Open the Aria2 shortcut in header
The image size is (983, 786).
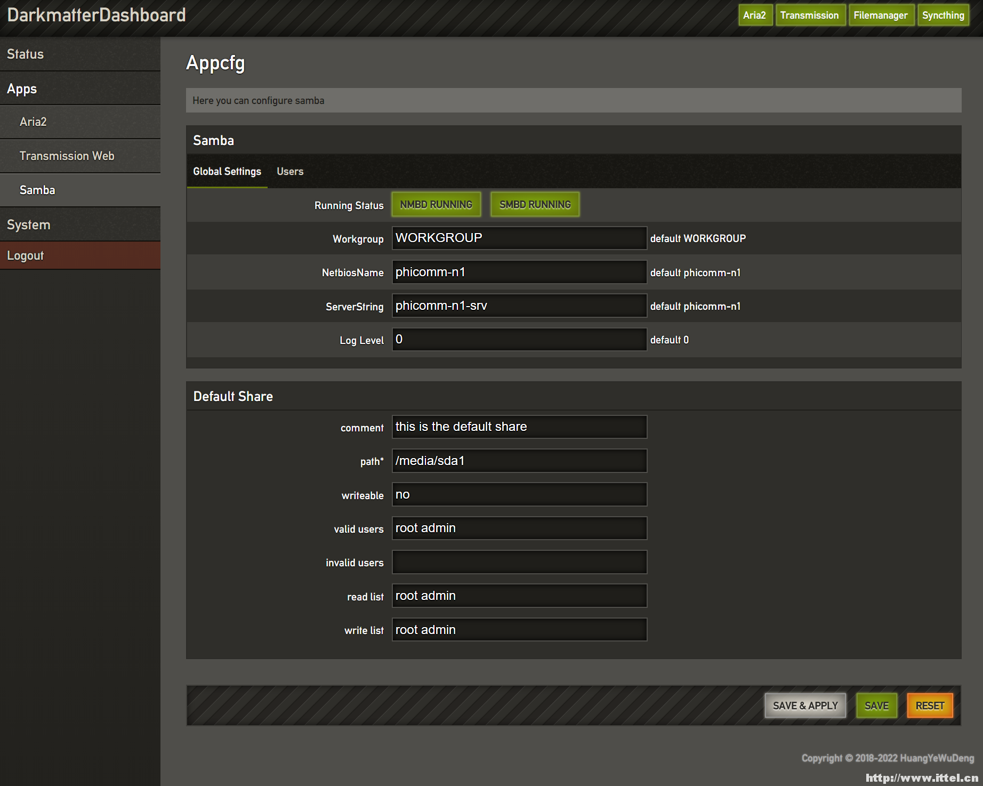point(754,15)
